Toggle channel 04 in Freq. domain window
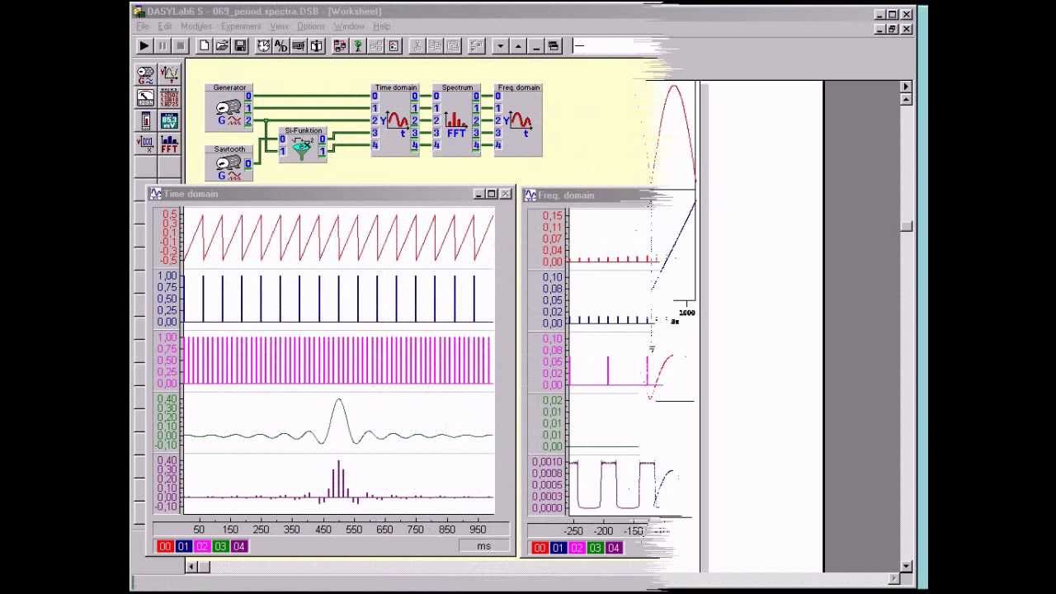The image size is (1056, 594). click(613, 548)
